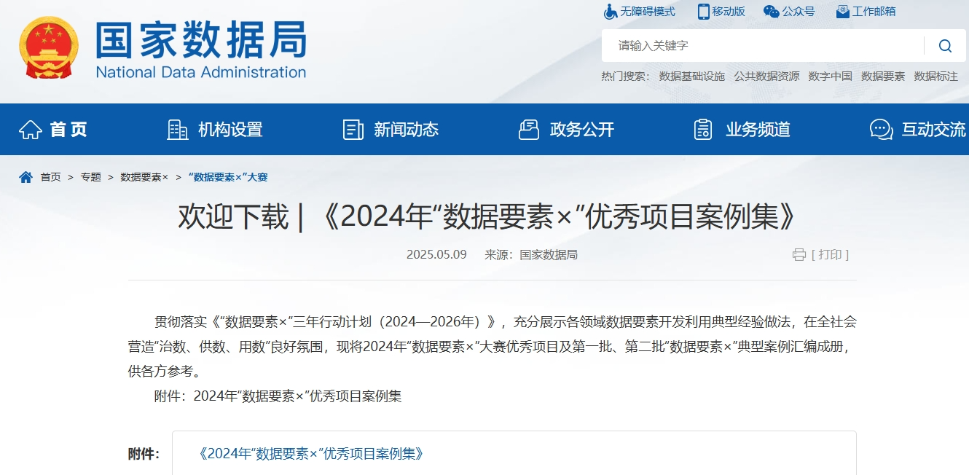Click breadcrumb link 数据要素×
The width and height of the screenshot is (969, 475).
(x=144, y=177)
